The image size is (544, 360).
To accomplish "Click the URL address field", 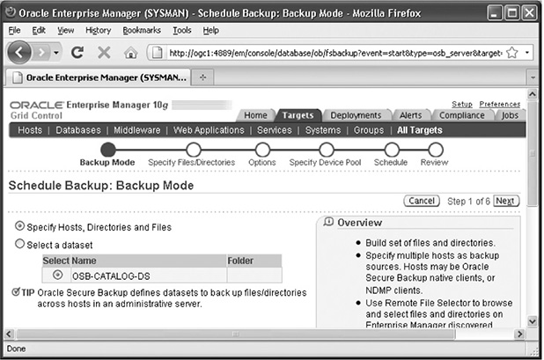I will (x=335, y=53).
